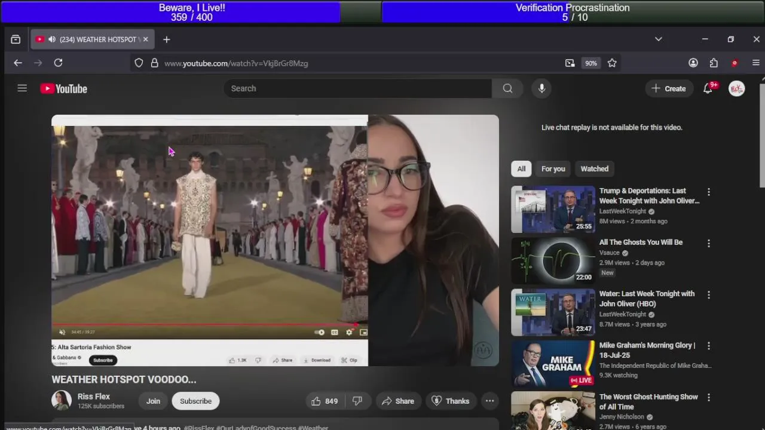This screenshot has height=430, width=765.
Task: Start voice search with the microphone
Action: coord(541,88)
